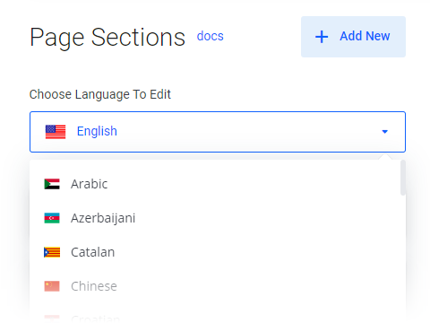Click the Catalan striped flag icon

[52, 252]
